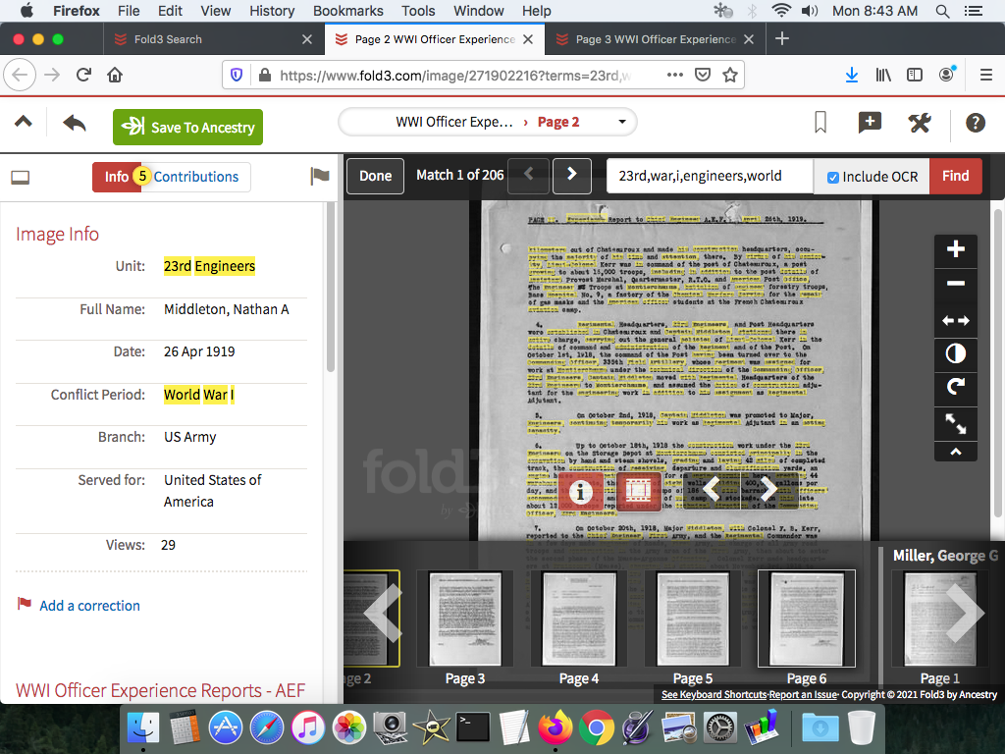Toggle the filmstrip view button

coord(639,489)
